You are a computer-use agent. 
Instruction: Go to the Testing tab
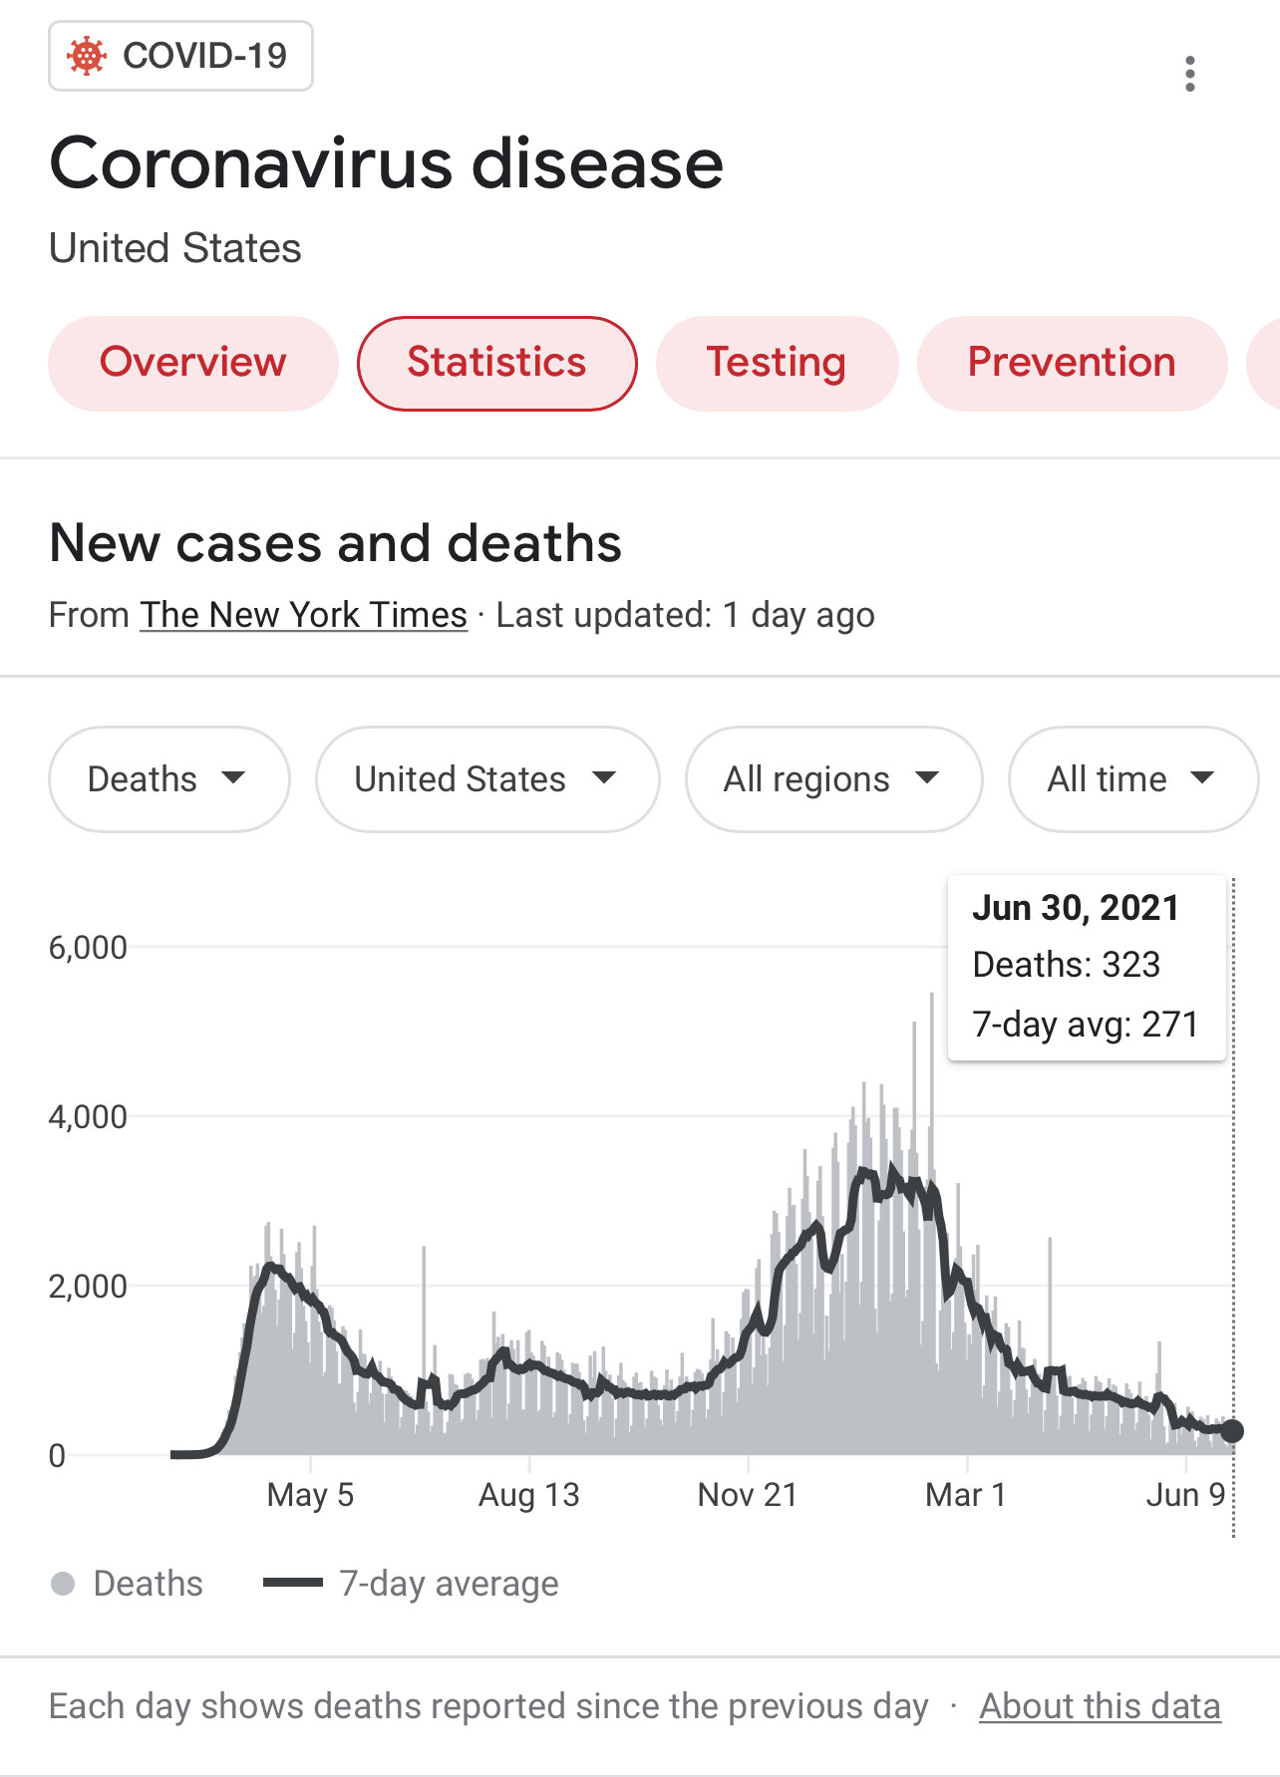(x=776, y=363)
